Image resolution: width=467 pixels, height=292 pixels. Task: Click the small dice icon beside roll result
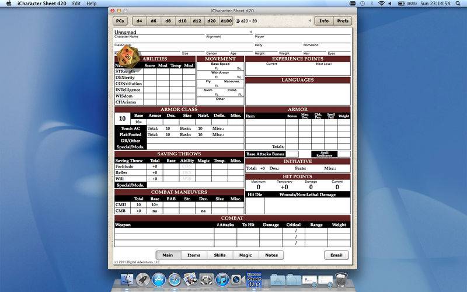click(x=238, y=21)
